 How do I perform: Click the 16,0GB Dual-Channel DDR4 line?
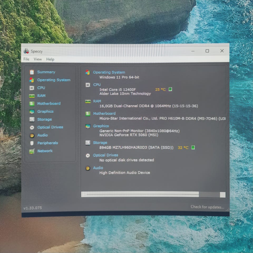(149, 106)
